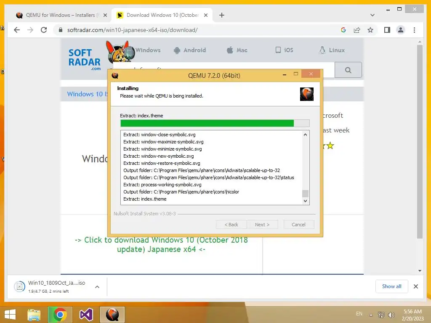
Task: Close the QEMU for Windows tab
Action: (x=105, y=15)
